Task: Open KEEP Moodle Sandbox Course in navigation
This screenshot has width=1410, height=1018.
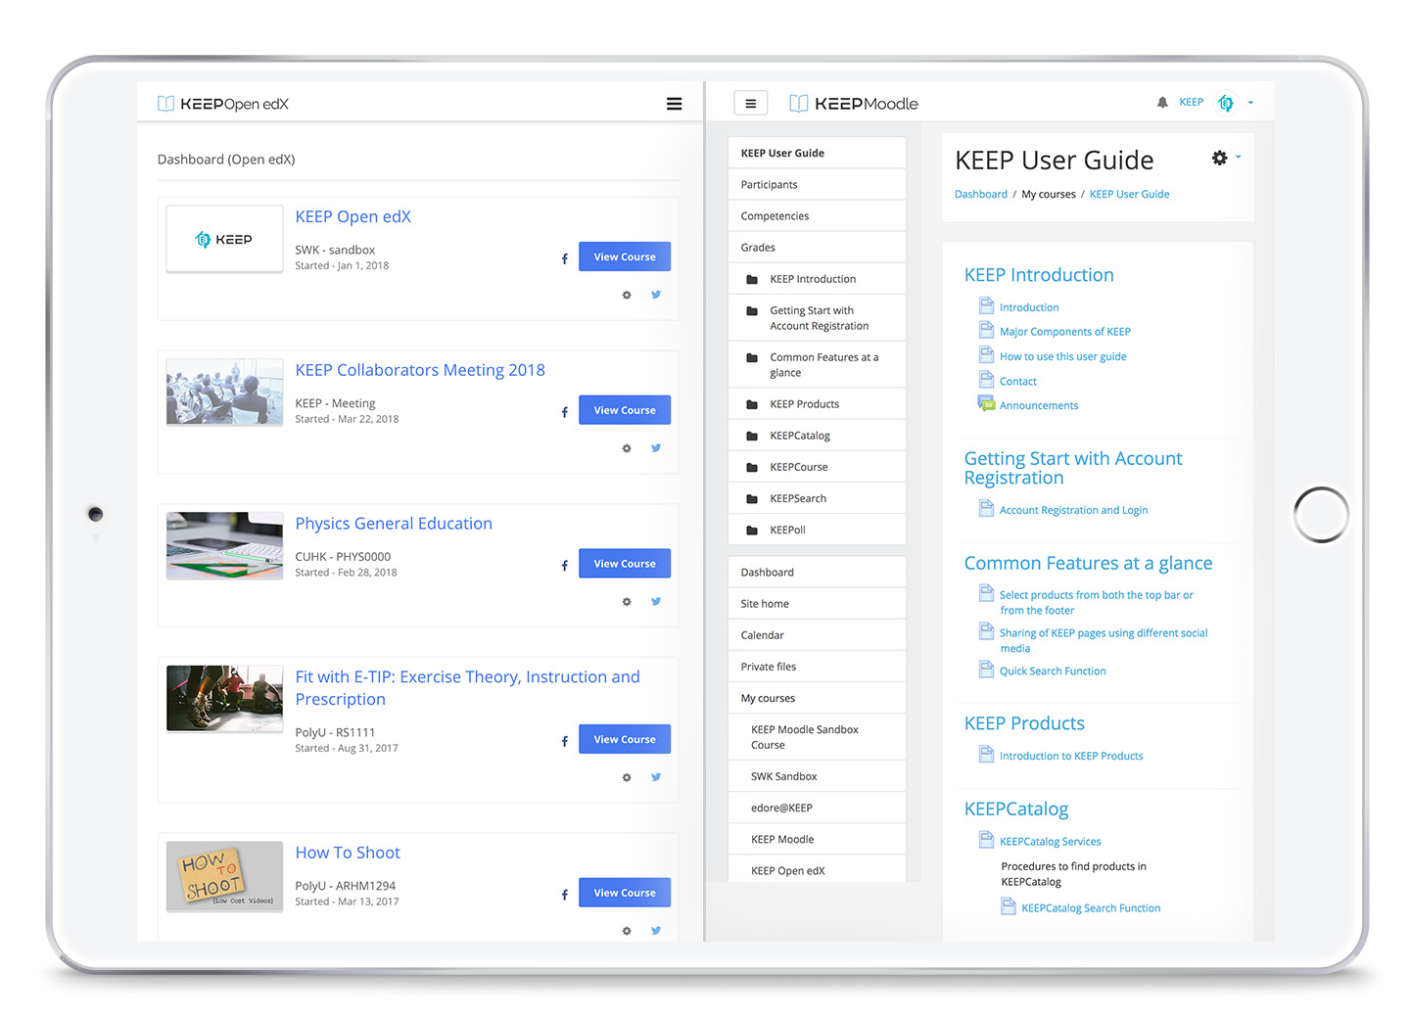Action: [817, 737]
